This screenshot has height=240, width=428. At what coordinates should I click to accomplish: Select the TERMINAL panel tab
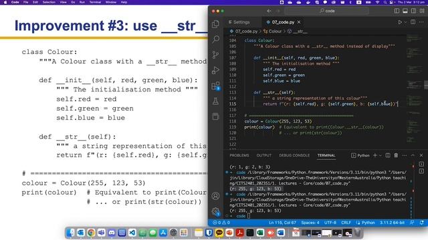[x=326, y=155]
